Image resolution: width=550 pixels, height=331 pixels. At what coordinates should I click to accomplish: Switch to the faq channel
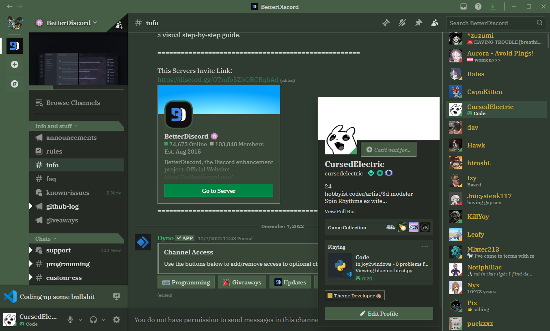pos(77,179)
